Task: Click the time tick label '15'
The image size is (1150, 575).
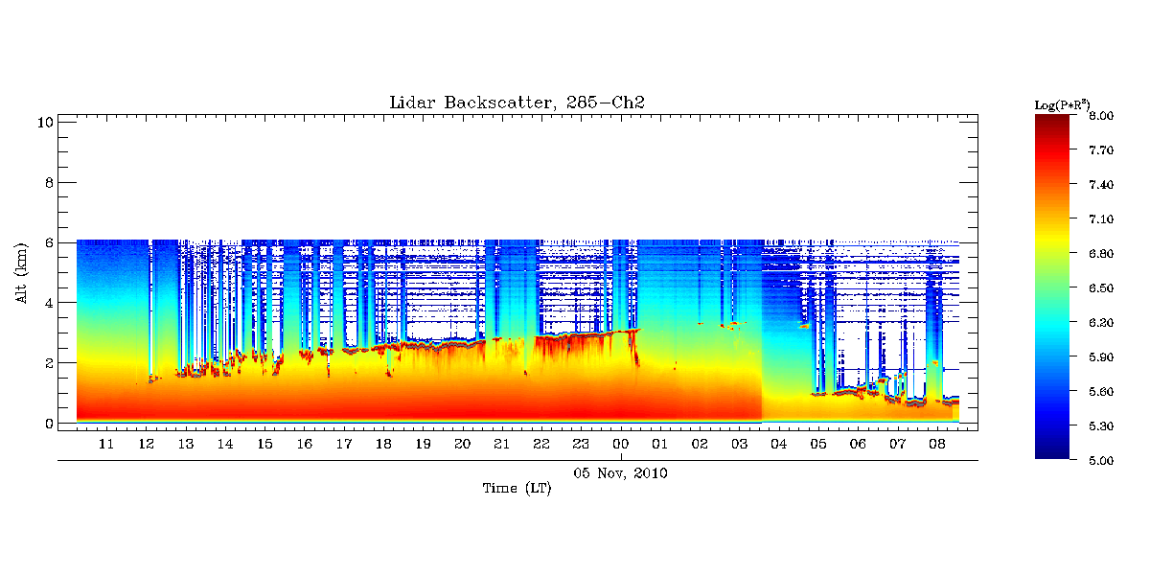Action: click(264, 445)
